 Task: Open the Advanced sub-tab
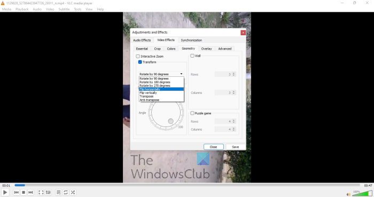(x=225, y=49)
